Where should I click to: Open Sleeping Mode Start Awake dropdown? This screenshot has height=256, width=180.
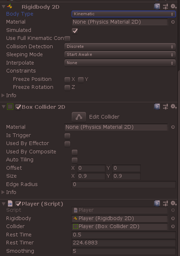(x=120, y=54)
